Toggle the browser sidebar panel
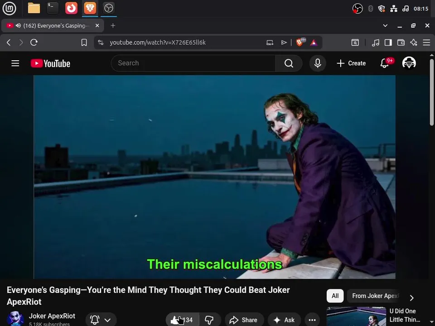Screen dimensions: 435x326 tap(388, 43)
